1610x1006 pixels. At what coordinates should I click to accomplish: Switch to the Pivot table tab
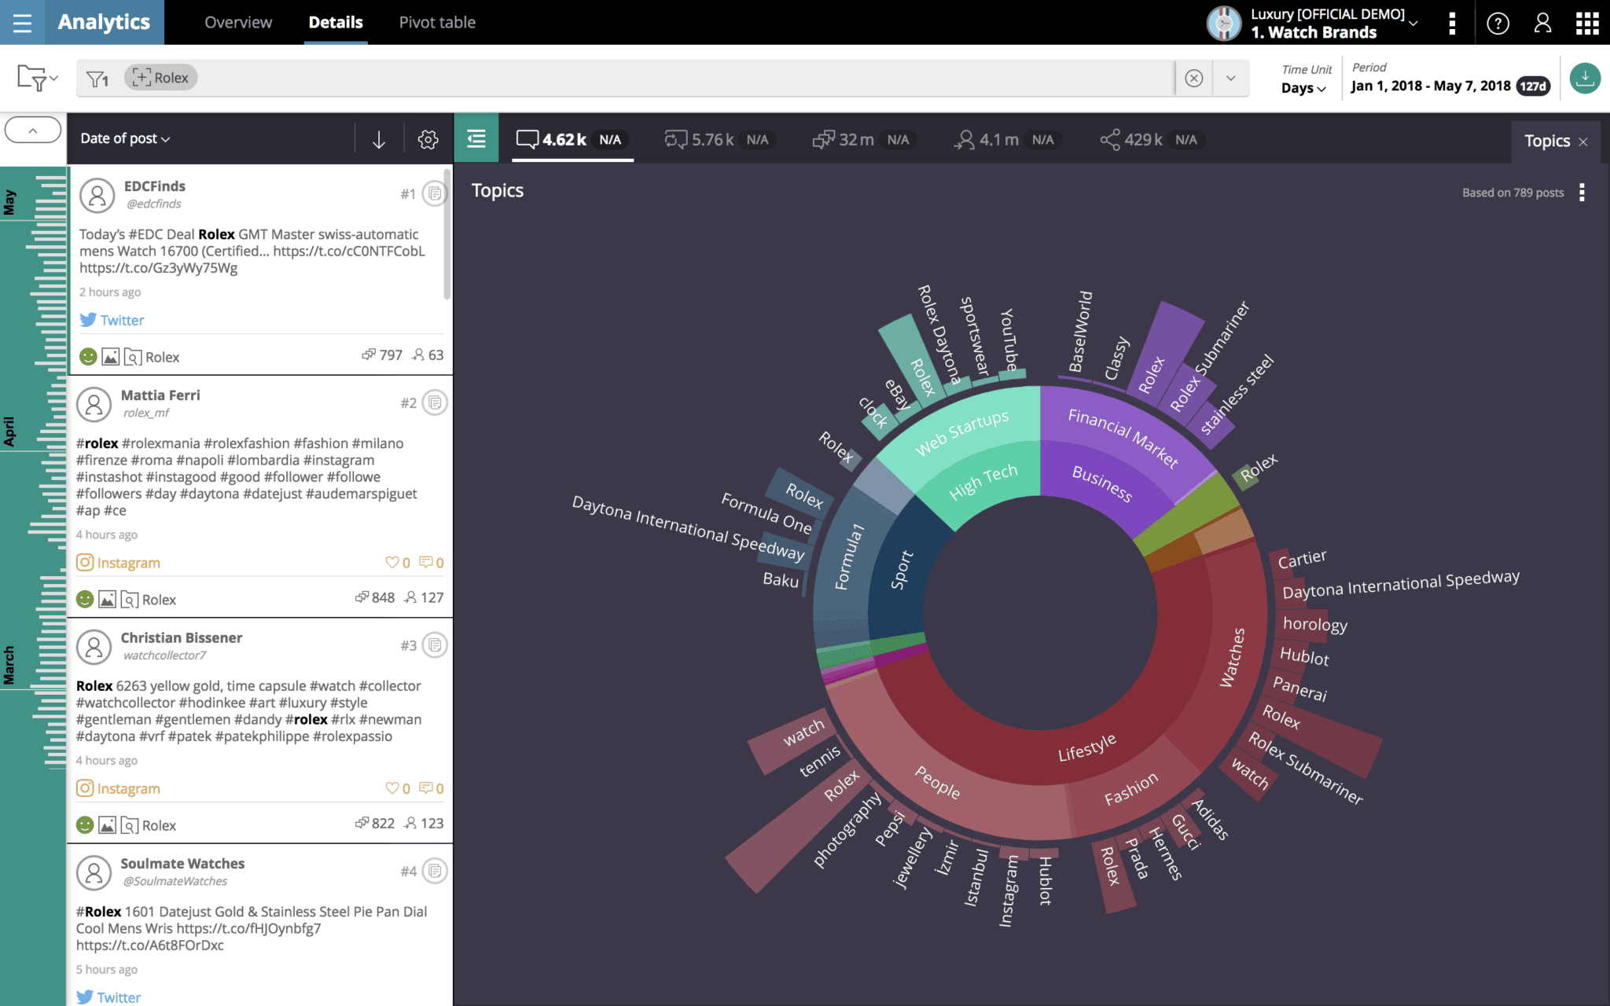pos(437,22)
